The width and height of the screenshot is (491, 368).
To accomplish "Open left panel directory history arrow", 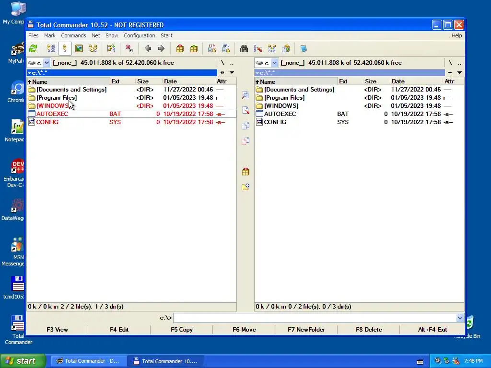I will pos(232,73).
